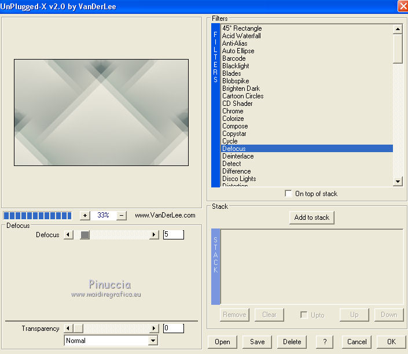Select Disco Lights in the filter list
Screen dimensions: 408x354
(307, 179)
